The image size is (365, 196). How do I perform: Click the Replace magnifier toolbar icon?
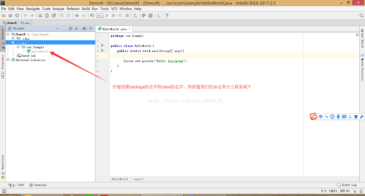69,15
